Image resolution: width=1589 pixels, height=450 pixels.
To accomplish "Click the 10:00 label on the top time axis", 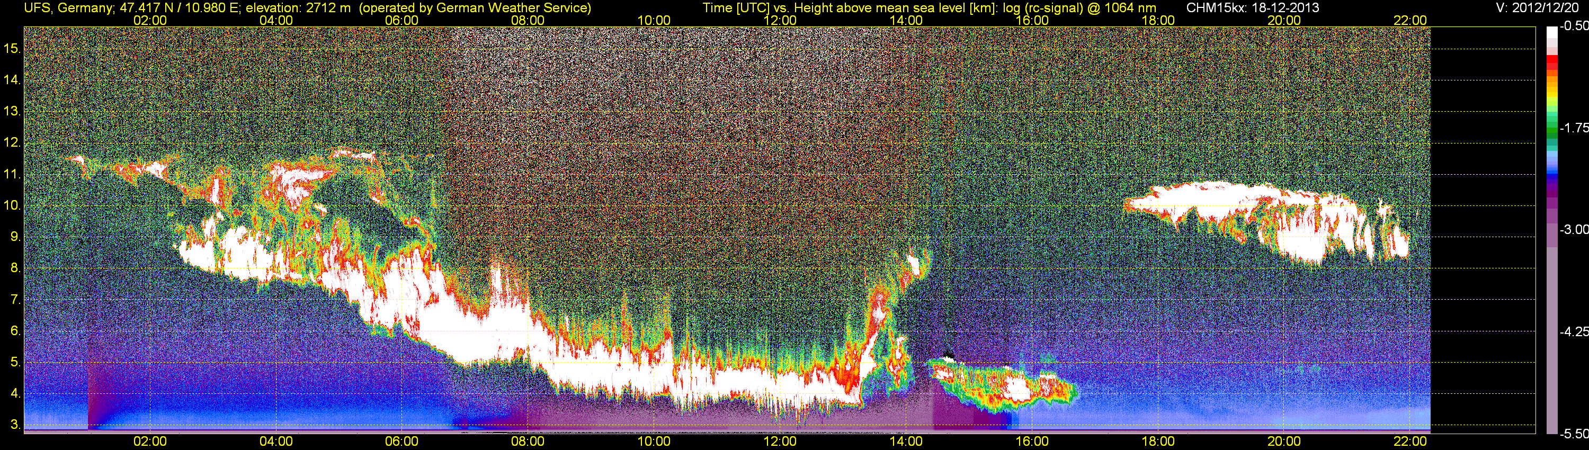I will pyautogui.click(x=654, y=20).
